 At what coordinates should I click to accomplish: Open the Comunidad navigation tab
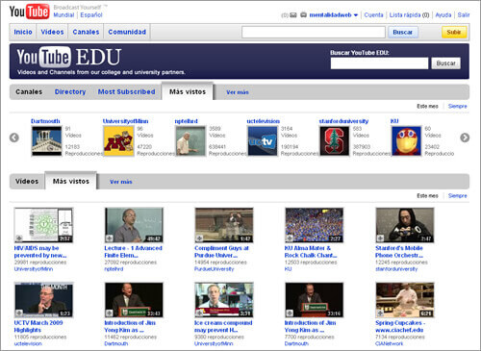pos(127,32)
